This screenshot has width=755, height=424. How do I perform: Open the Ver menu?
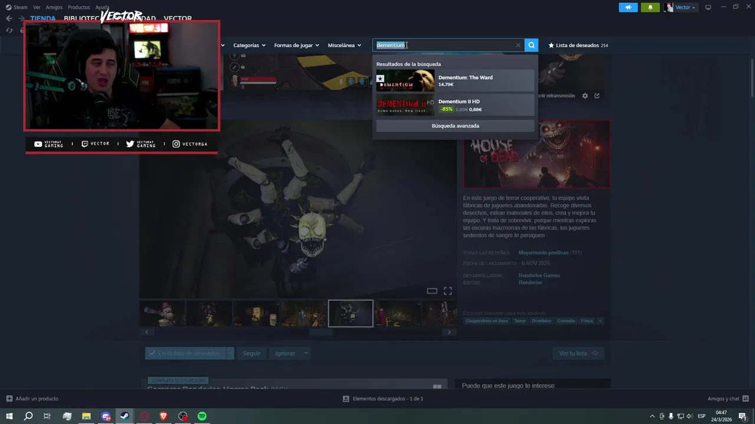point(37,8)
